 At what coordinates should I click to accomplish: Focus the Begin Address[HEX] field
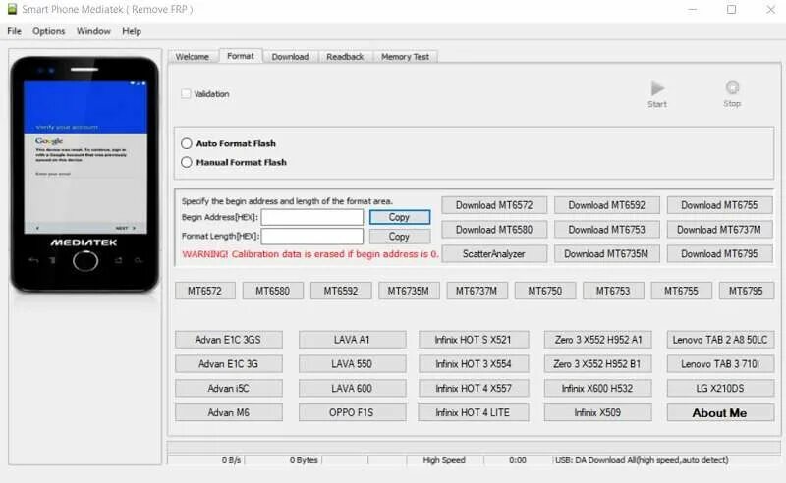pos(311,217)
